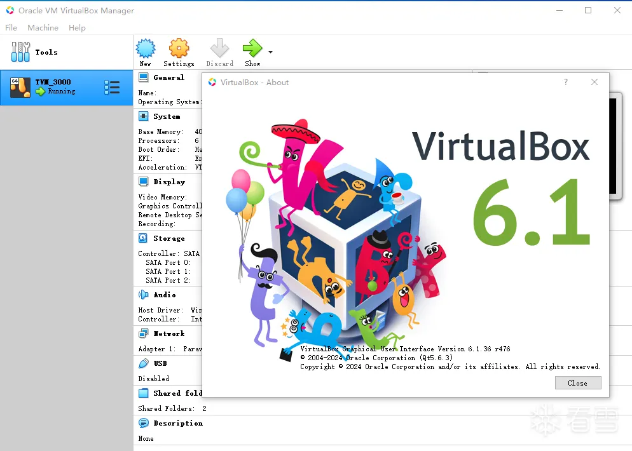Click the 'Base Memory:' label
The height and width of the screenshot is (451, 632).
(160, 131)
